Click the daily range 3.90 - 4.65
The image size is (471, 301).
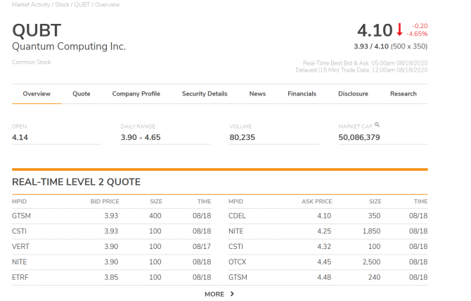coord(141,137)
